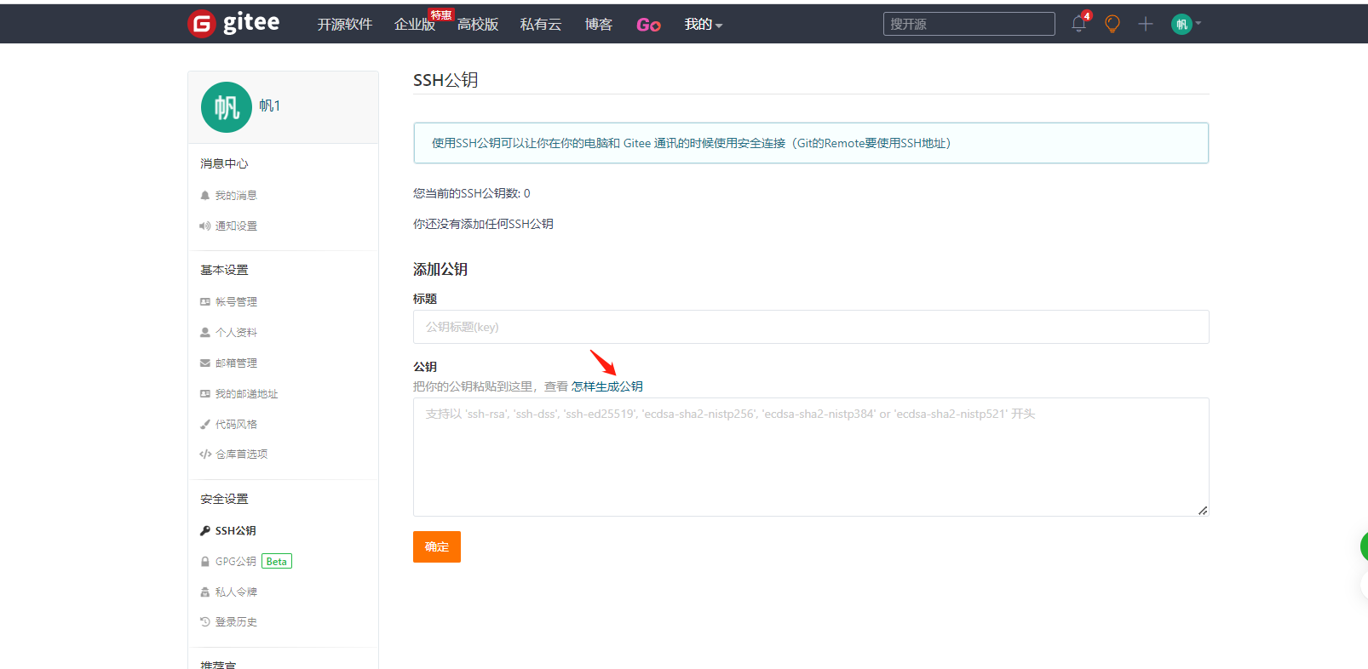Expand the 我的 dropdown menu
This screenshot has height=669, width=1368.
[704, 25]
